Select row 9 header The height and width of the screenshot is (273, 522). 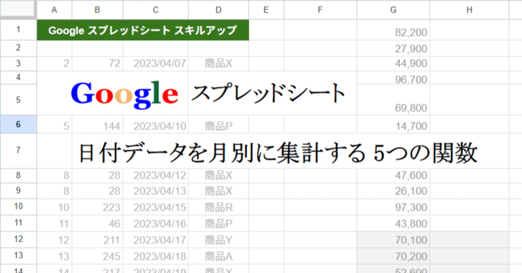coord(18,191)
